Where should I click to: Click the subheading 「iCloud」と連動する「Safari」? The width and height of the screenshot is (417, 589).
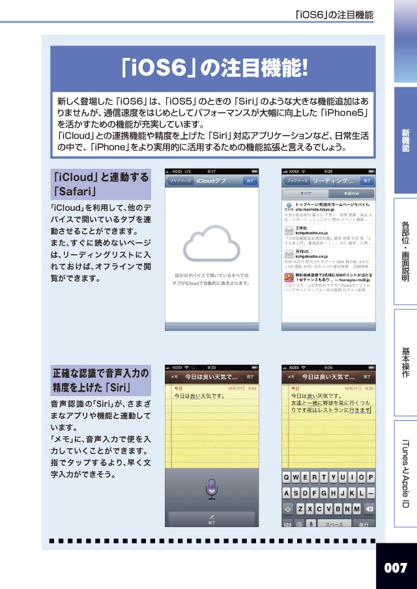pos(101,184)
